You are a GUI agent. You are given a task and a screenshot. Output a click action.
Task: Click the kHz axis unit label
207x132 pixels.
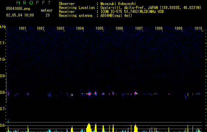(3, 27)
